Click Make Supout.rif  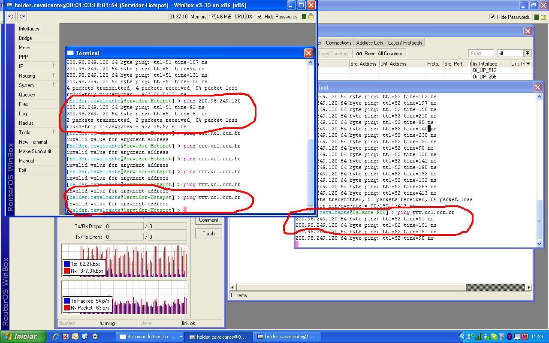(35, 151)
